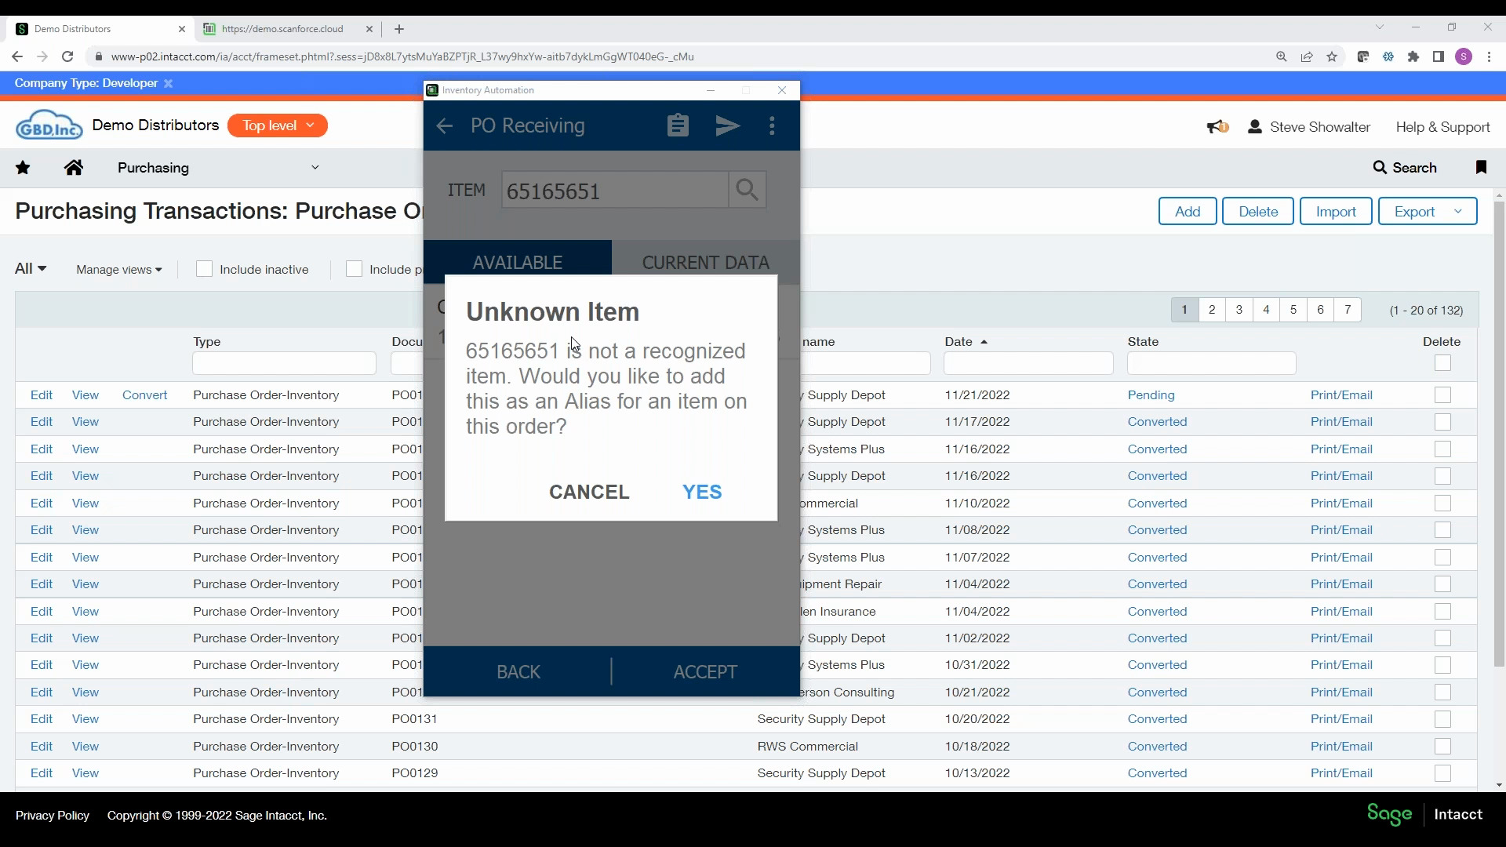Click the PO Receiving back navigation icon
Image resolution: width=1506 pixels, height=847 pixels.
pyautogui.click(x=446, y=125)
